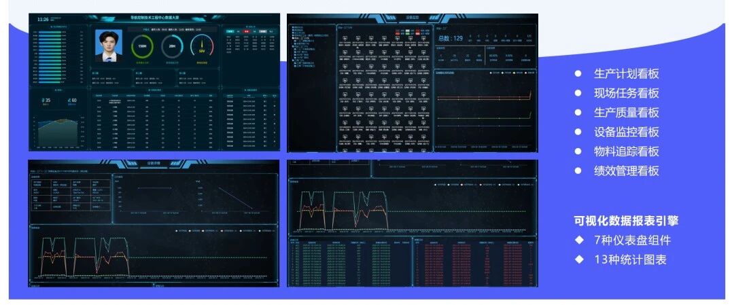Viewport: 732px width, 305px height.
Task: Click the 11:26 clock display
Action: (x=43, y=20)
